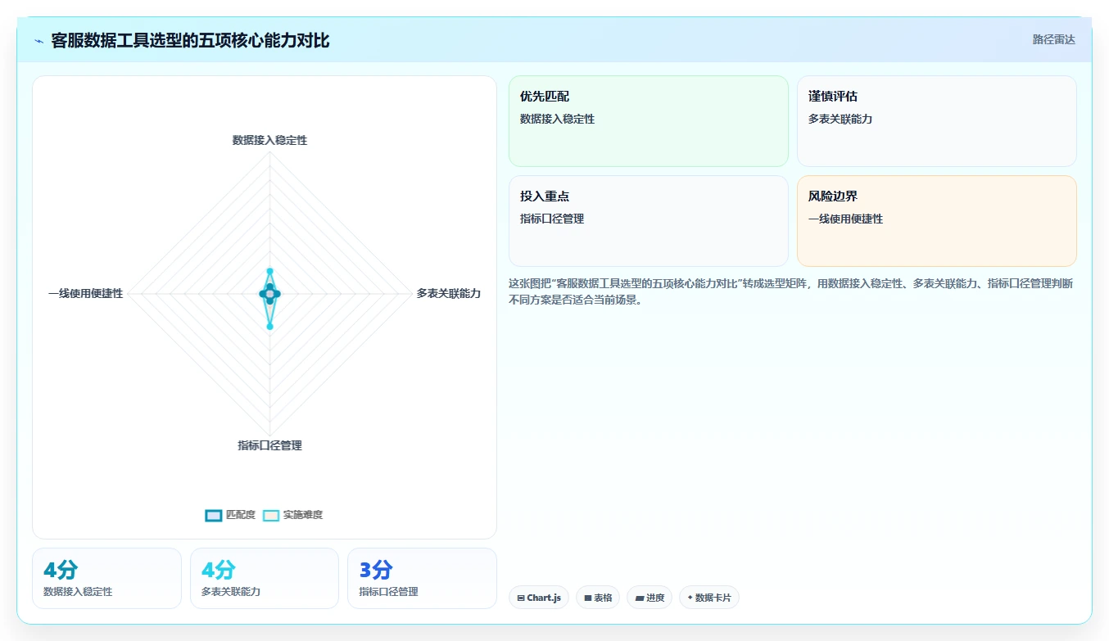Click the lightning icon beside the title
The width and height of the screenshot is (1109, 641).
[38, 41]
